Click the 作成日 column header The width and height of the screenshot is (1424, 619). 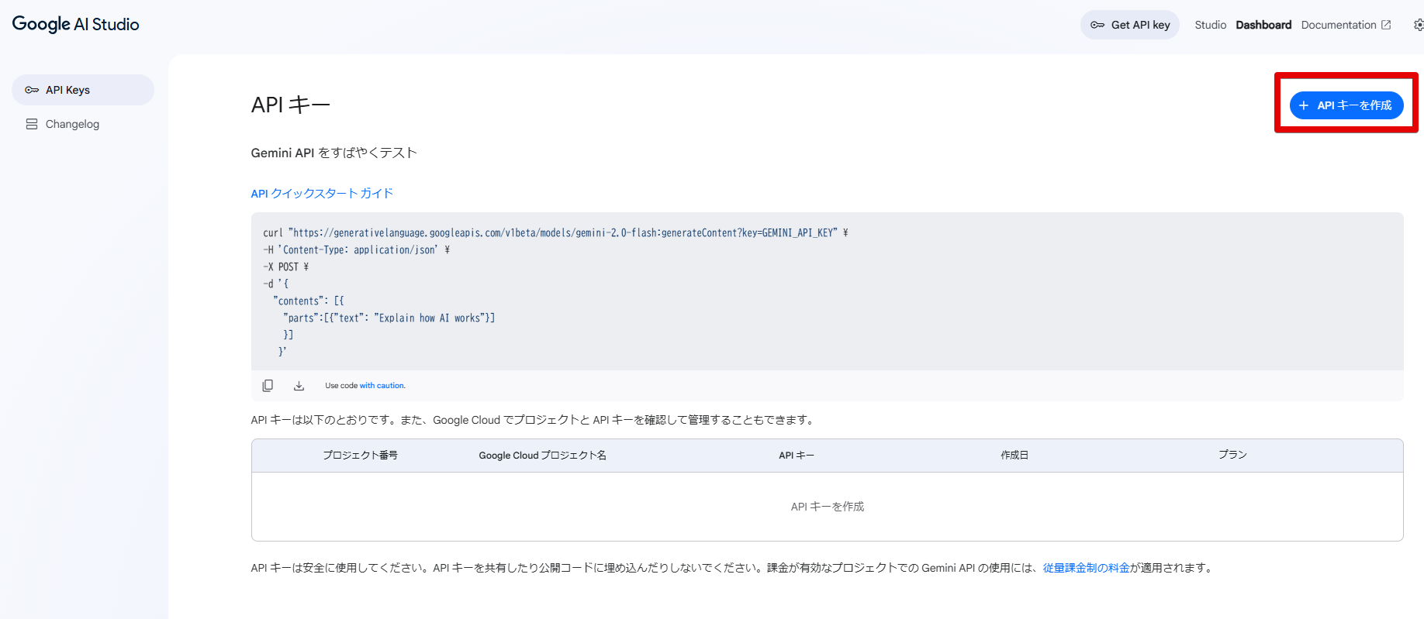pos(1014,456)
